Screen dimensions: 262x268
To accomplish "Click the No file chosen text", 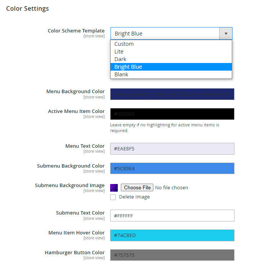I will (x=171, y=187).
